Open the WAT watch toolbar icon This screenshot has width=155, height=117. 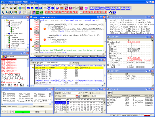[x=123, y=8]
